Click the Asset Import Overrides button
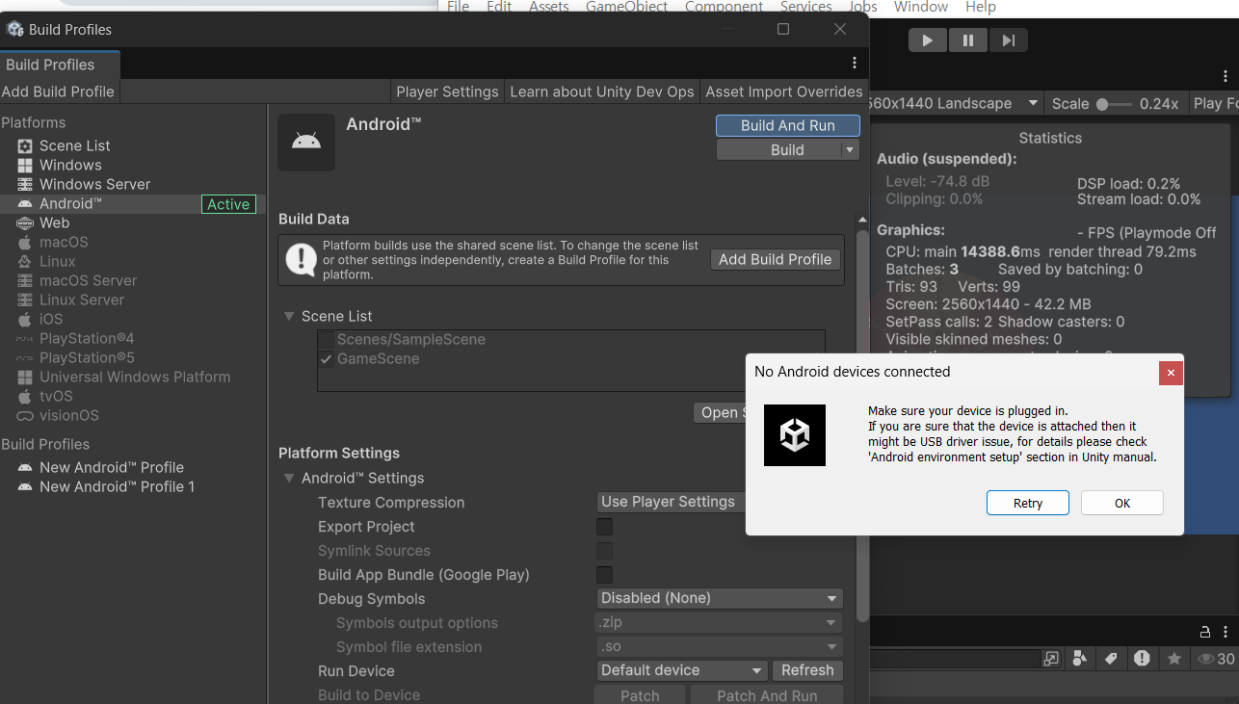 pyautogui.click(x=784, y=91)
